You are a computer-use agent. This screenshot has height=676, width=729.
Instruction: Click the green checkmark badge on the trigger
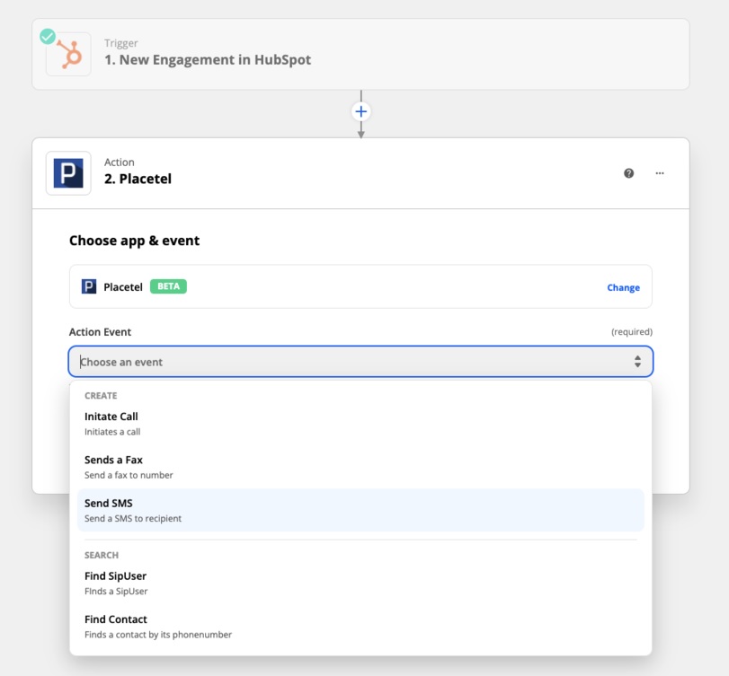tap(48, 36)
